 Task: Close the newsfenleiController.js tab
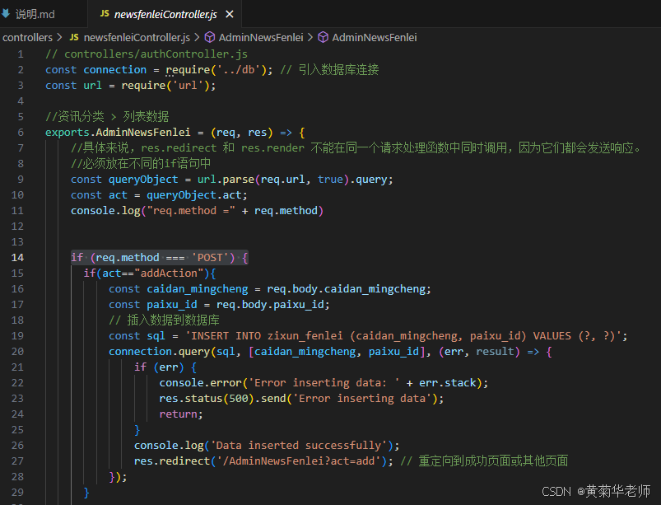(x=230, y=14)
